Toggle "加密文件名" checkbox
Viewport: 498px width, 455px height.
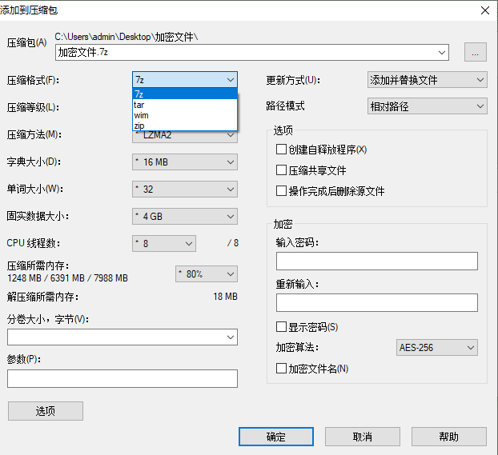click(x=281, y=369)
